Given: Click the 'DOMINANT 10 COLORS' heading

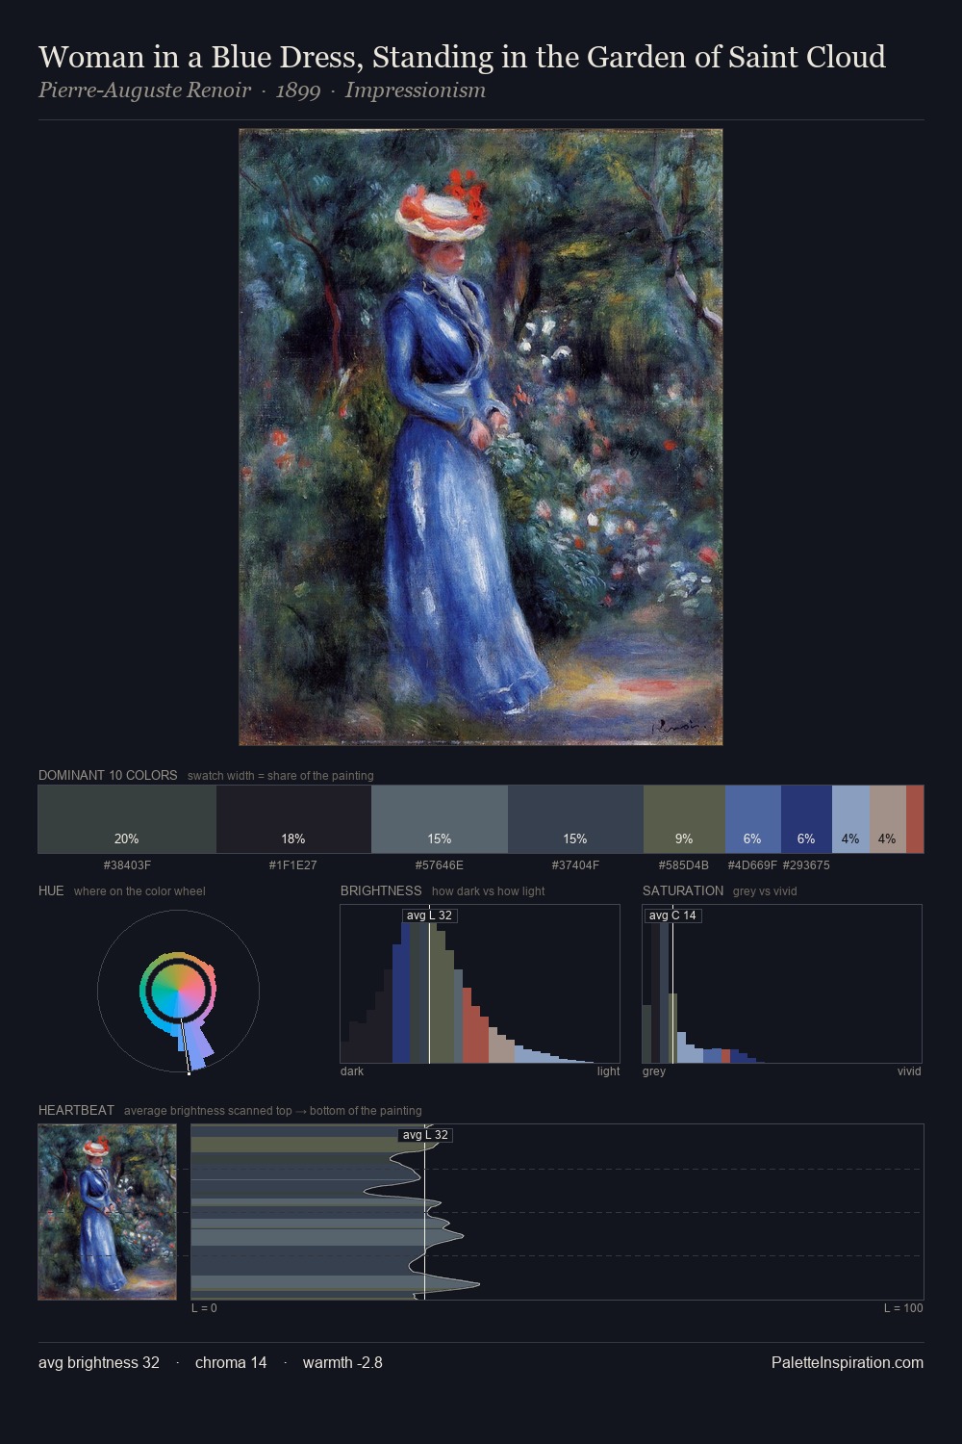Looking at the screenshot, I should pyautogui.click(x=108, y=775).
